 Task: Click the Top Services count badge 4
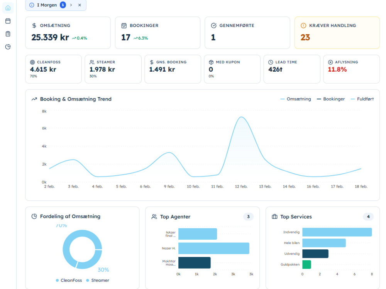[x=368, y=217]
